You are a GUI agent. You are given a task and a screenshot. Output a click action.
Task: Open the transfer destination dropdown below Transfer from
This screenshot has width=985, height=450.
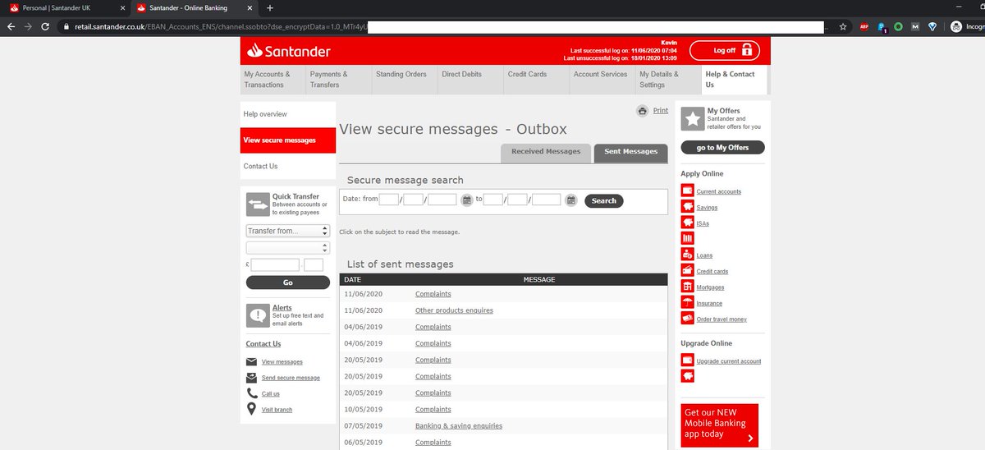coord(287,247)
